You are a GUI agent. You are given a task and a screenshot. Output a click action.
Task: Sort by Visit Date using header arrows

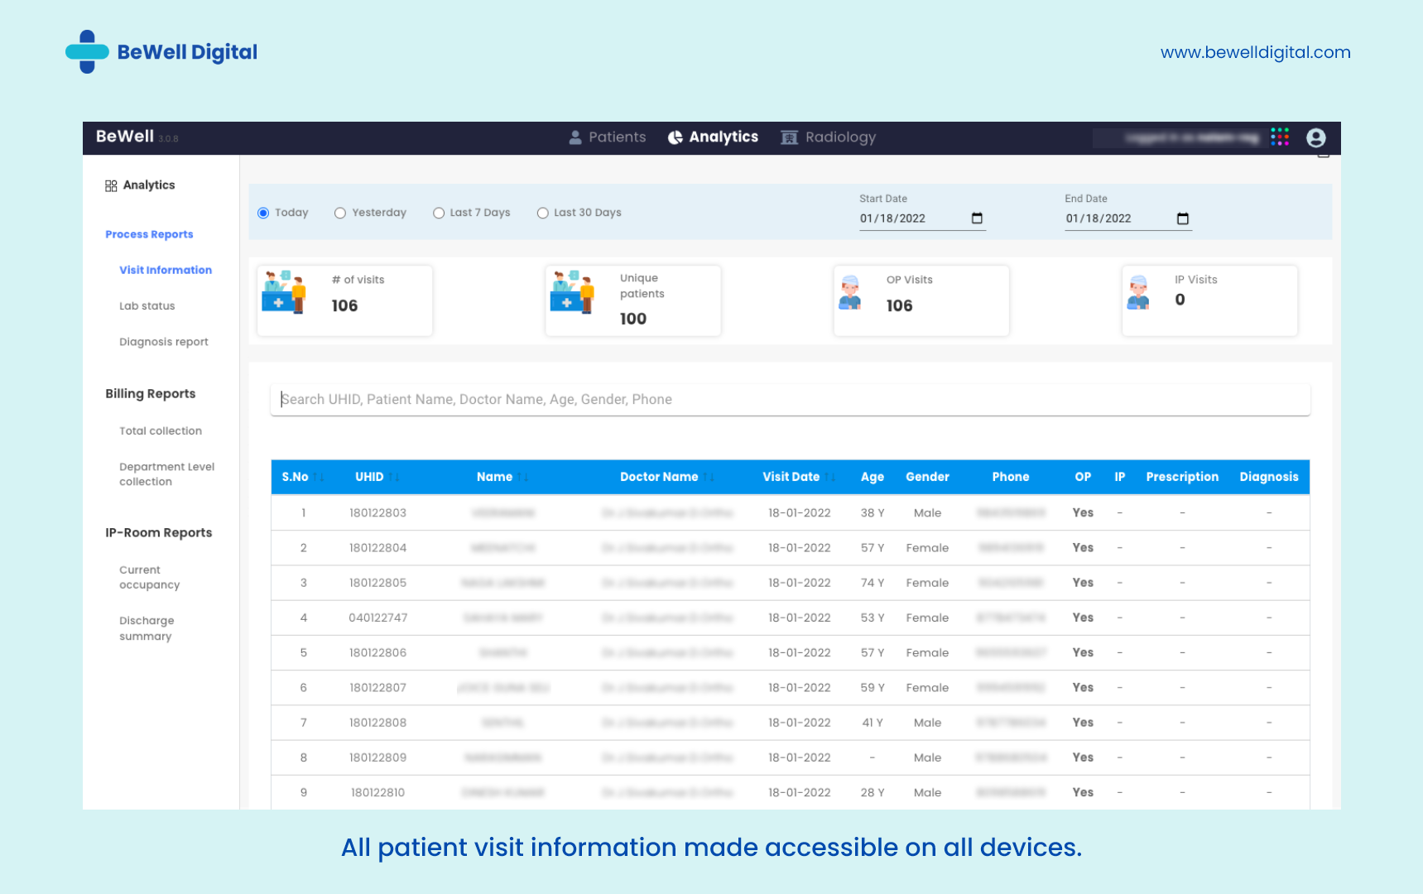[x=831, y=476]
